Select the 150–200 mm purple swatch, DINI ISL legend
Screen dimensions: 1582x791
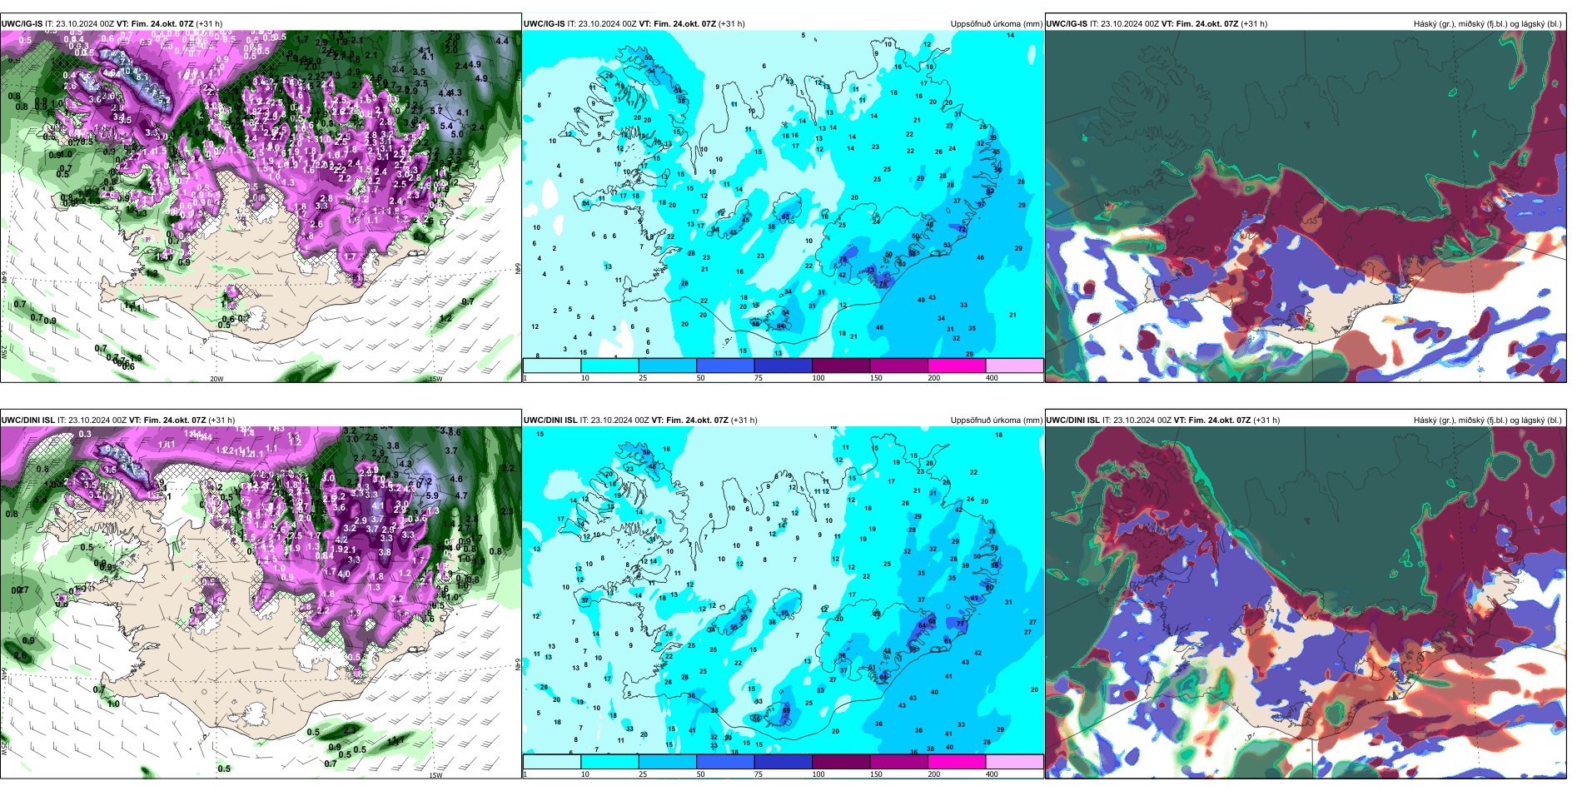899,762
